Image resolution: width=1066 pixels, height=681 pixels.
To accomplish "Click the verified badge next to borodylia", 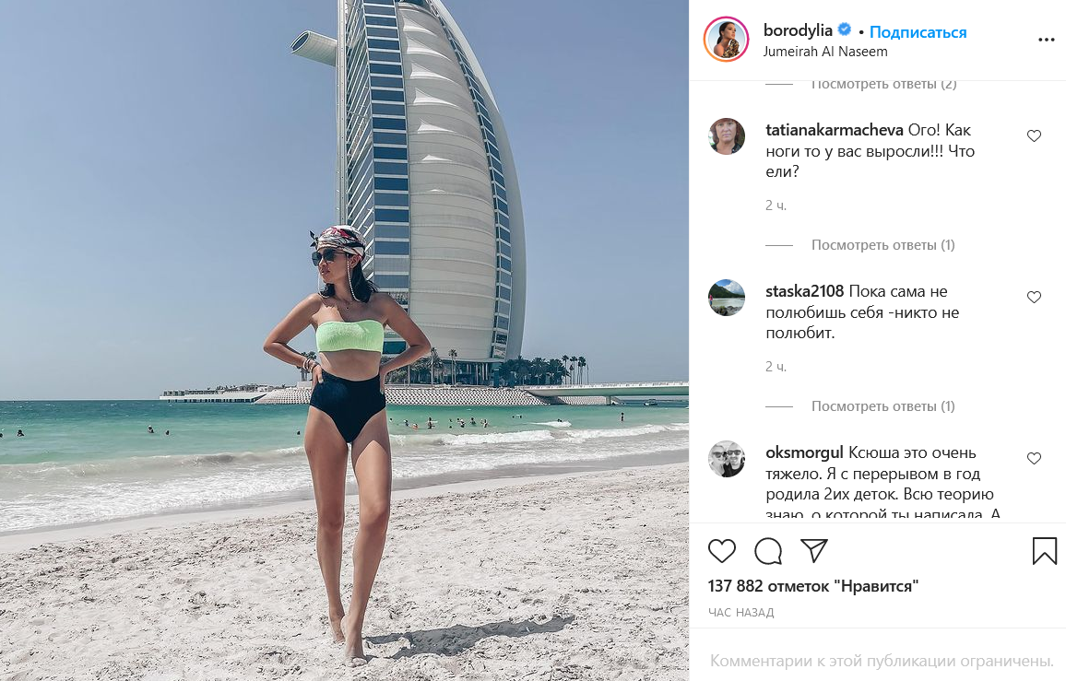I will [845, 29].
